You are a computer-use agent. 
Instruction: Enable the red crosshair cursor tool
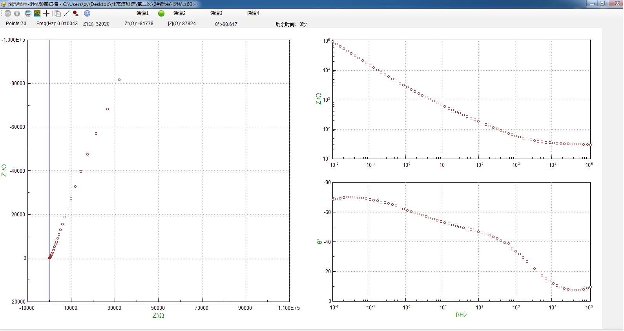tap(46, 13)
